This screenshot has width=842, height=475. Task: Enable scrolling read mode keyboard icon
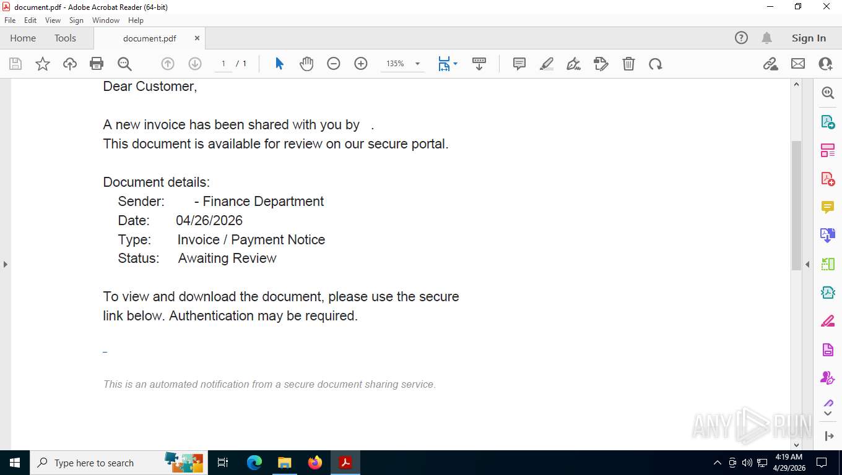point(479,64)
